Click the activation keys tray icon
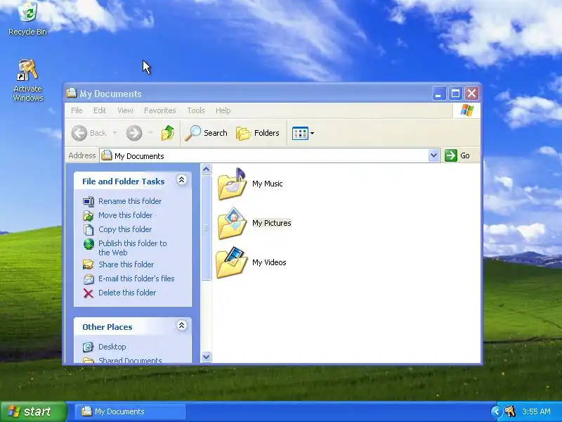This screenshot has height=422, width=562. 511,411
